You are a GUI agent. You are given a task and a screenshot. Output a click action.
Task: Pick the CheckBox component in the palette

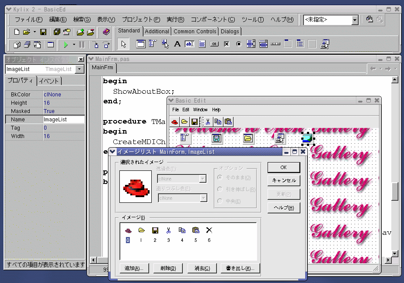coord(226,44)
